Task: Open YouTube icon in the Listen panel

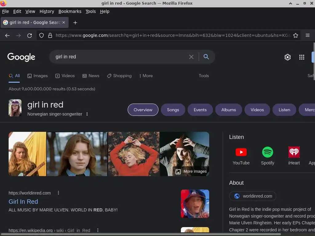Action: [x=241, y=152]
